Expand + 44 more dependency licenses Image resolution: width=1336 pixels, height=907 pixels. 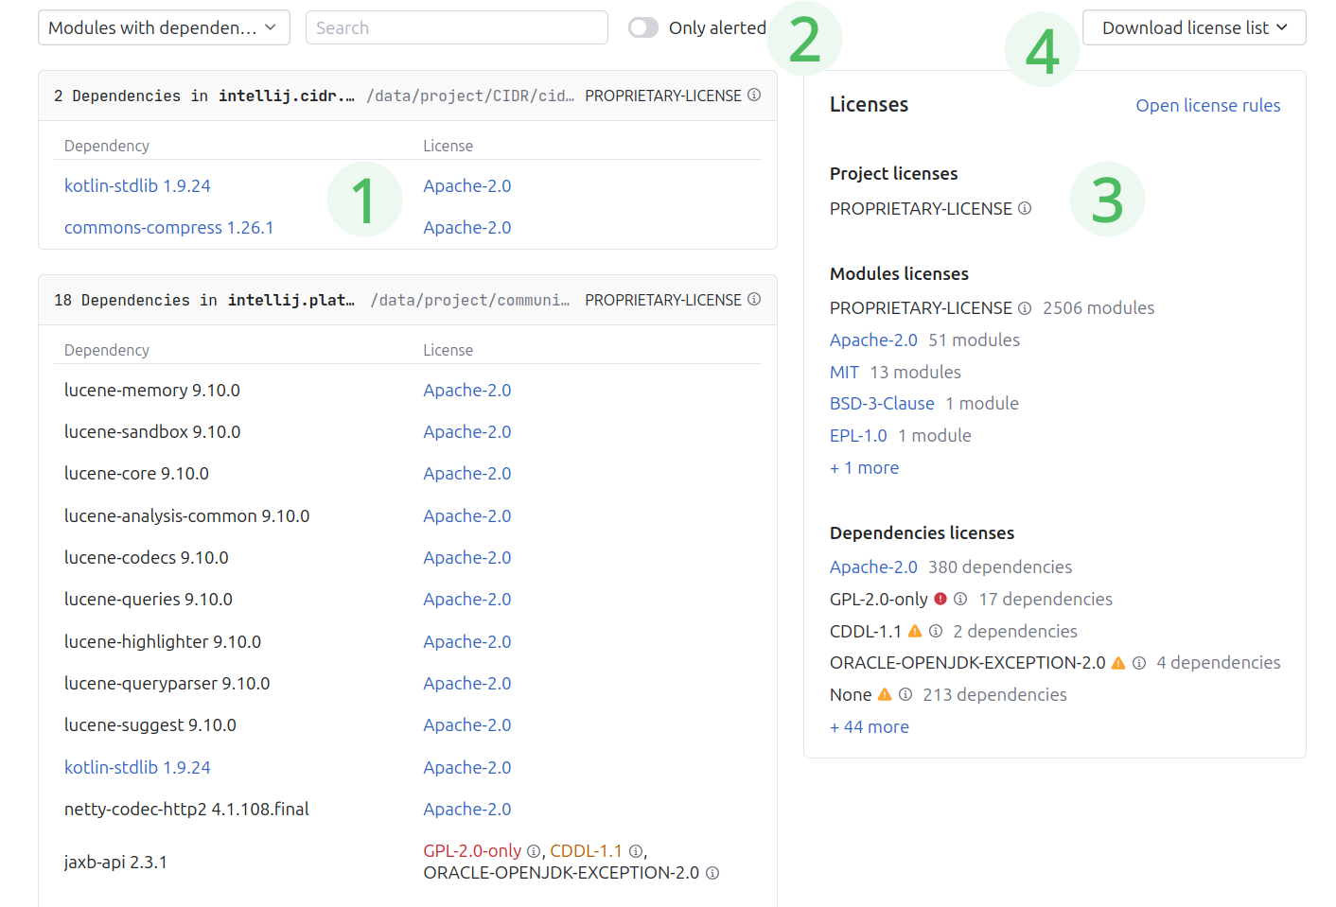coord(869,727)
